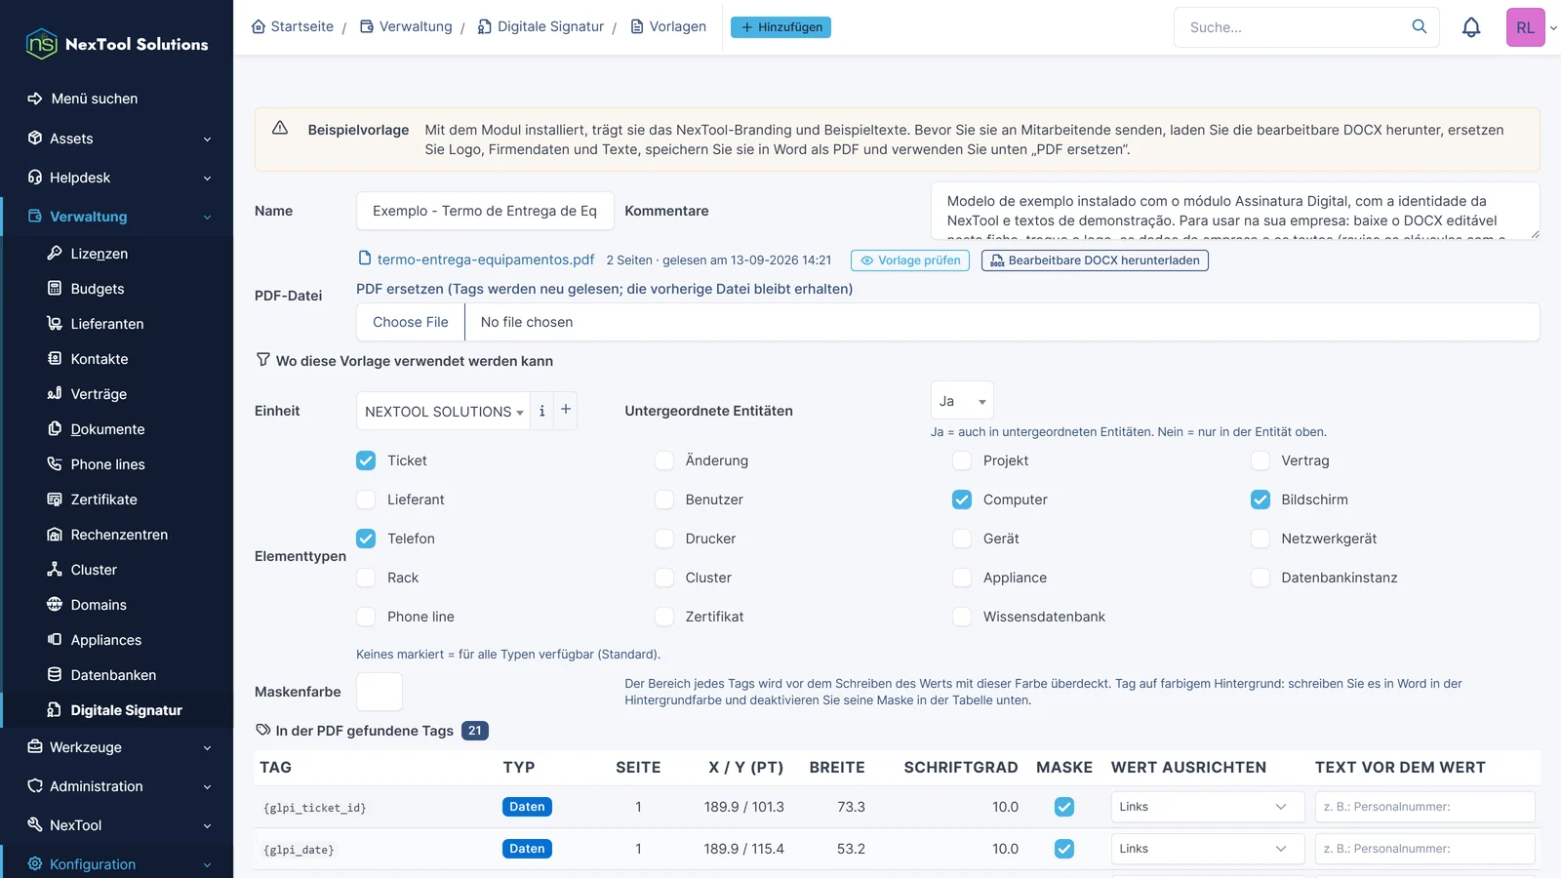Uncheck the Bildschirm checkbox
The height and width of the screenshot is (878, 1561).
click(1261, 499)
